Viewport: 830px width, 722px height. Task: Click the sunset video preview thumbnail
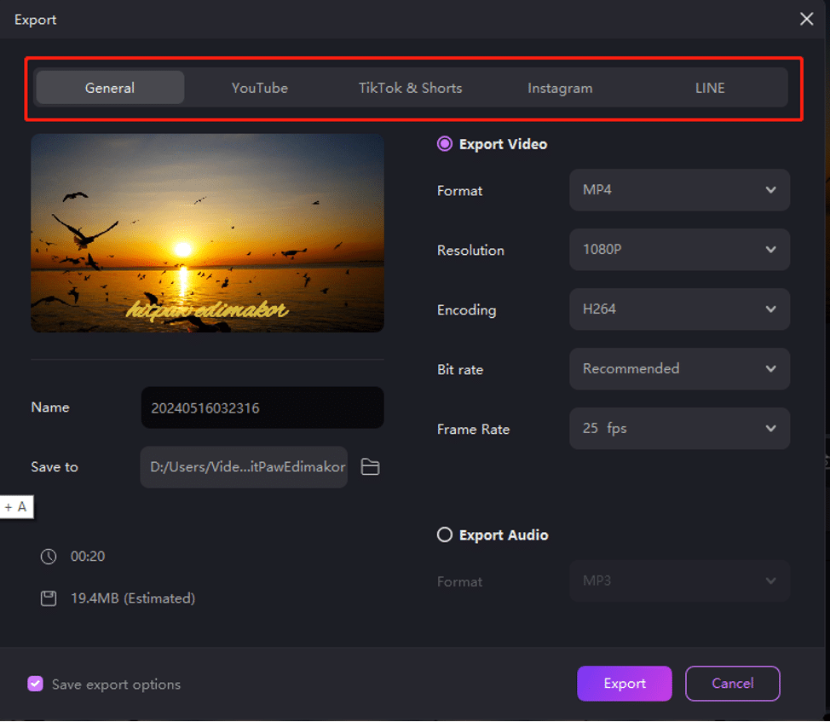coord(207,233)
